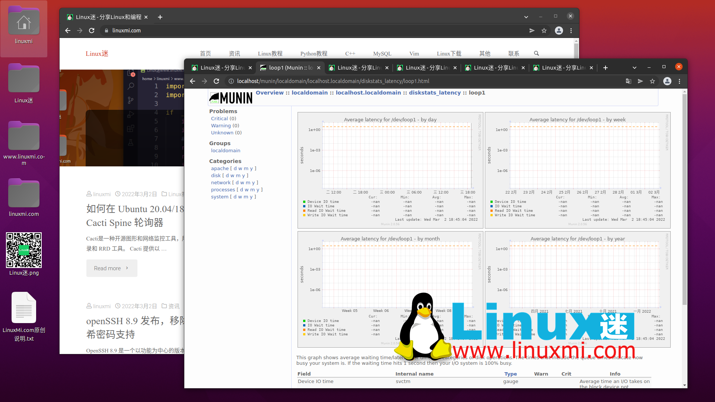Open network category link
The image size is (715, 402).
point(221,183)
